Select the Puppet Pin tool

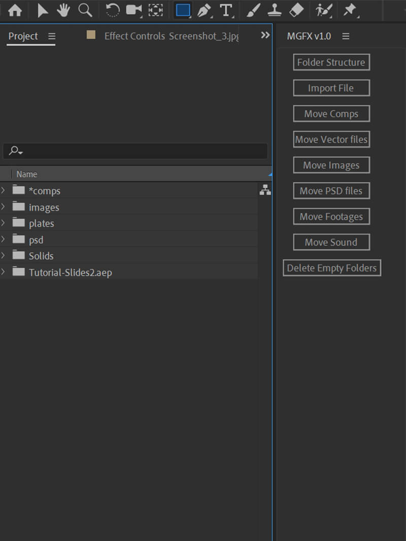click(x=350, y=10)
